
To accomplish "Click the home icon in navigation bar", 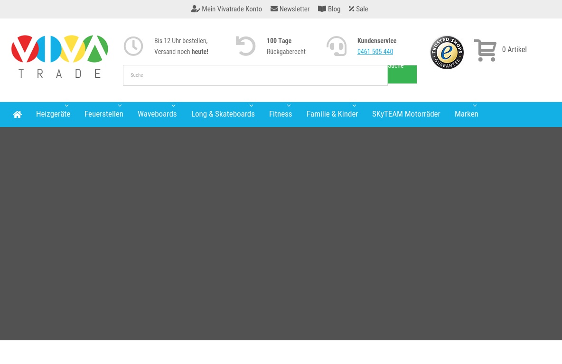I will pos(18,114).
